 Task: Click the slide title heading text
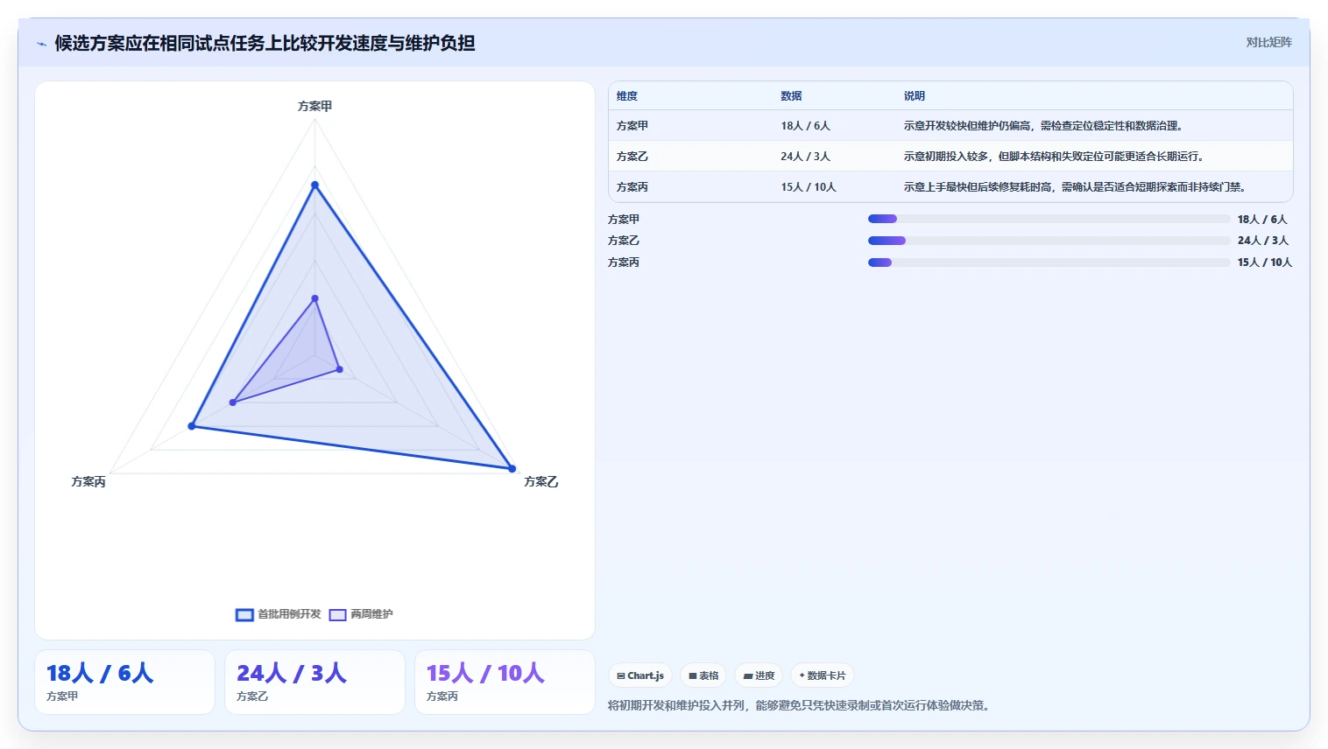pos(265,43)
